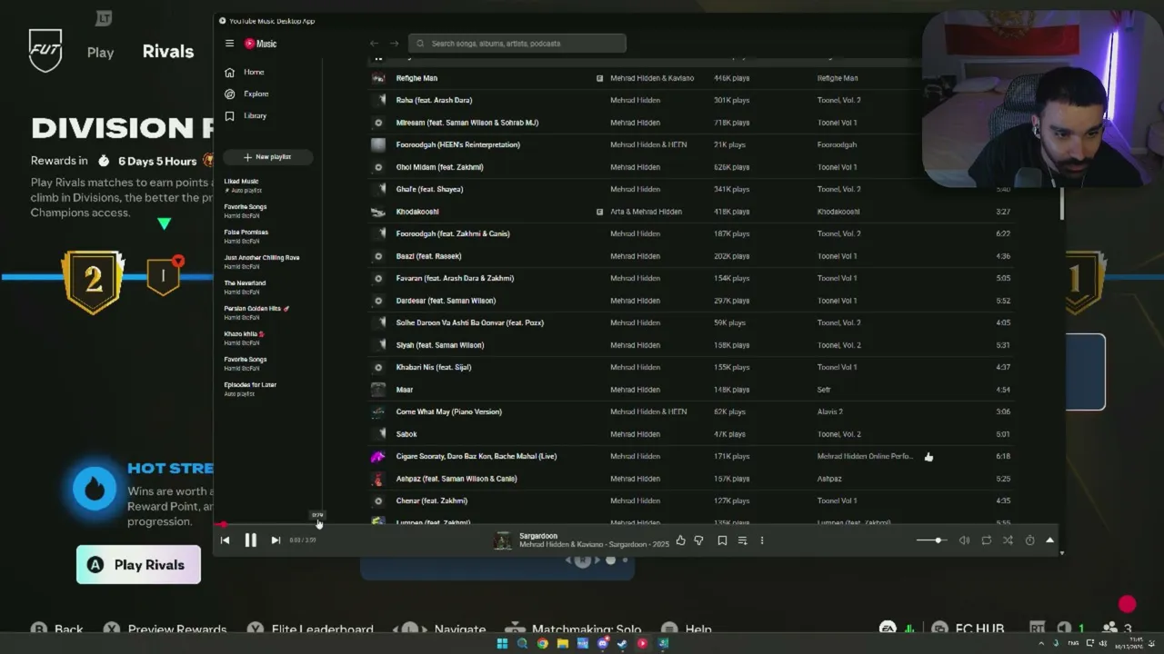The image size is (1164, 654).
Task: Open The Neverland playlist
Action: [245, 287]
